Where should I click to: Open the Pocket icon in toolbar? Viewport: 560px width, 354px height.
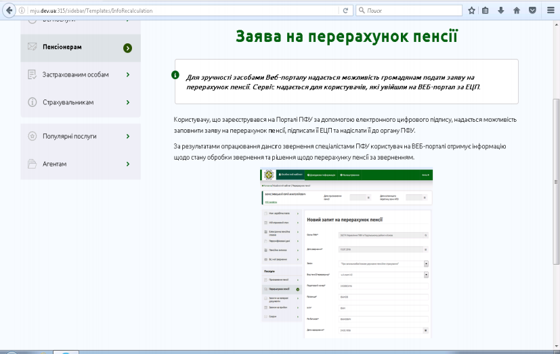click(532, 11)
